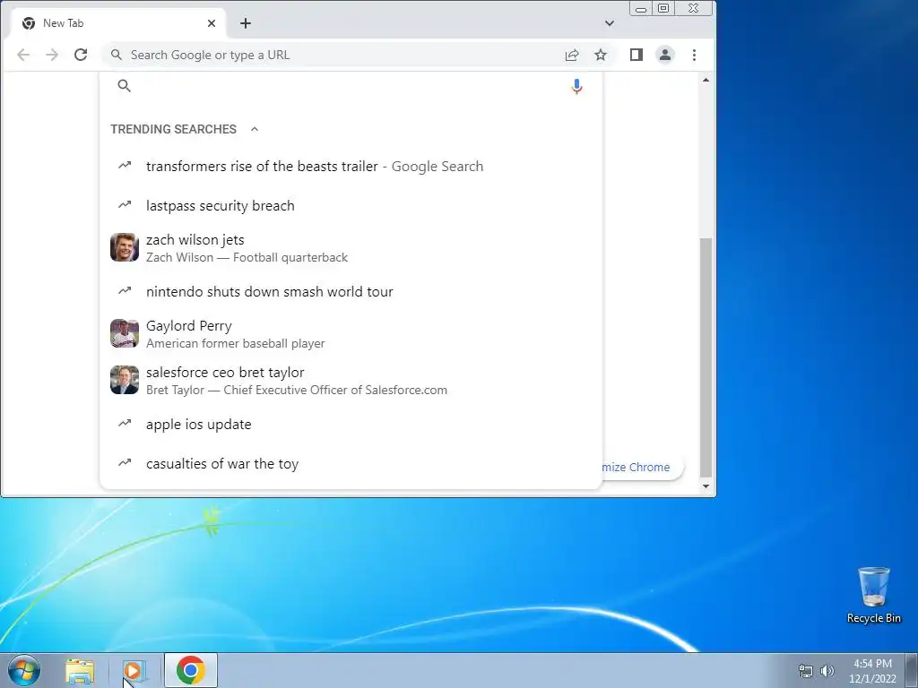
Task: Close the New Tab tab
Action: click(x=212, y=23)
